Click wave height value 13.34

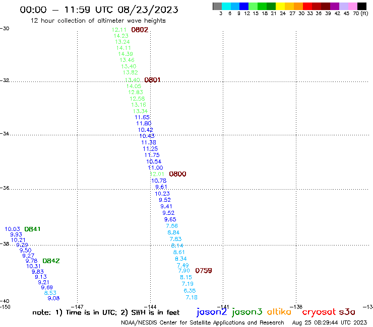pos(140,111)
